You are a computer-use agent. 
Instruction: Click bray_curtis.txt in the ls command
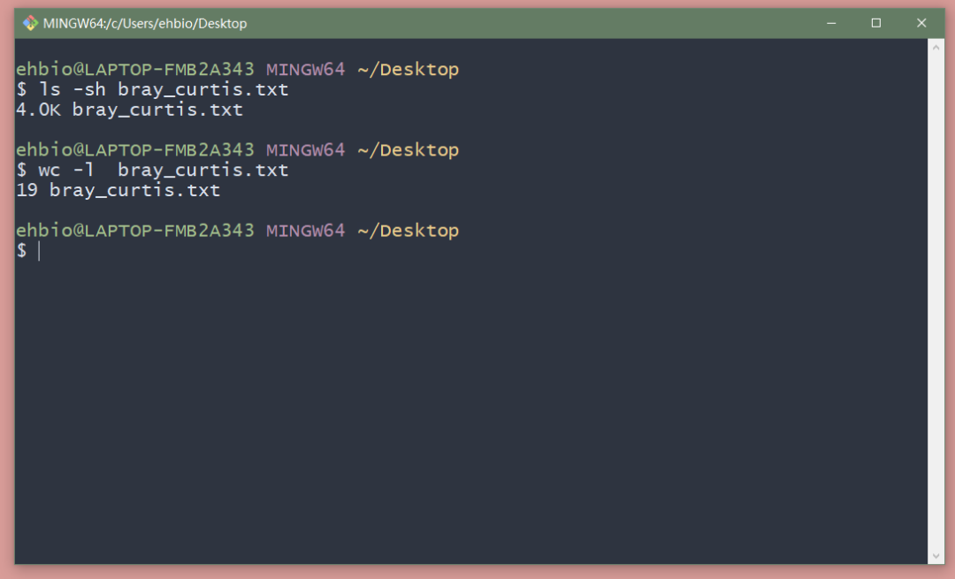pyautogui.click(x=203, y=89)
